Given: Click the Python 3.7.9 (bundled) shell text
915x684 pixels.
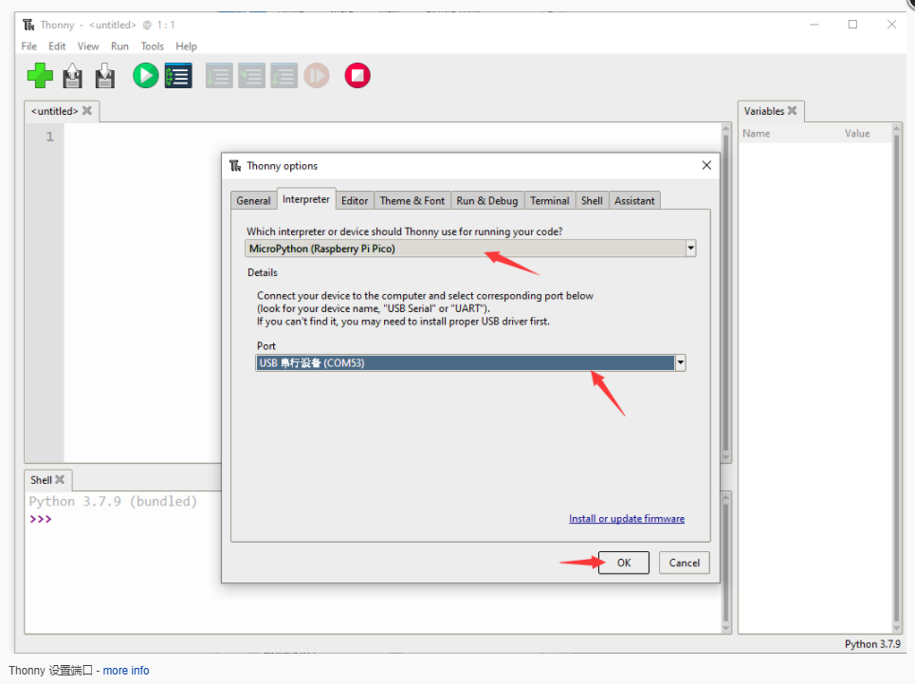Looking at the screenshot, I should (113, 501).
